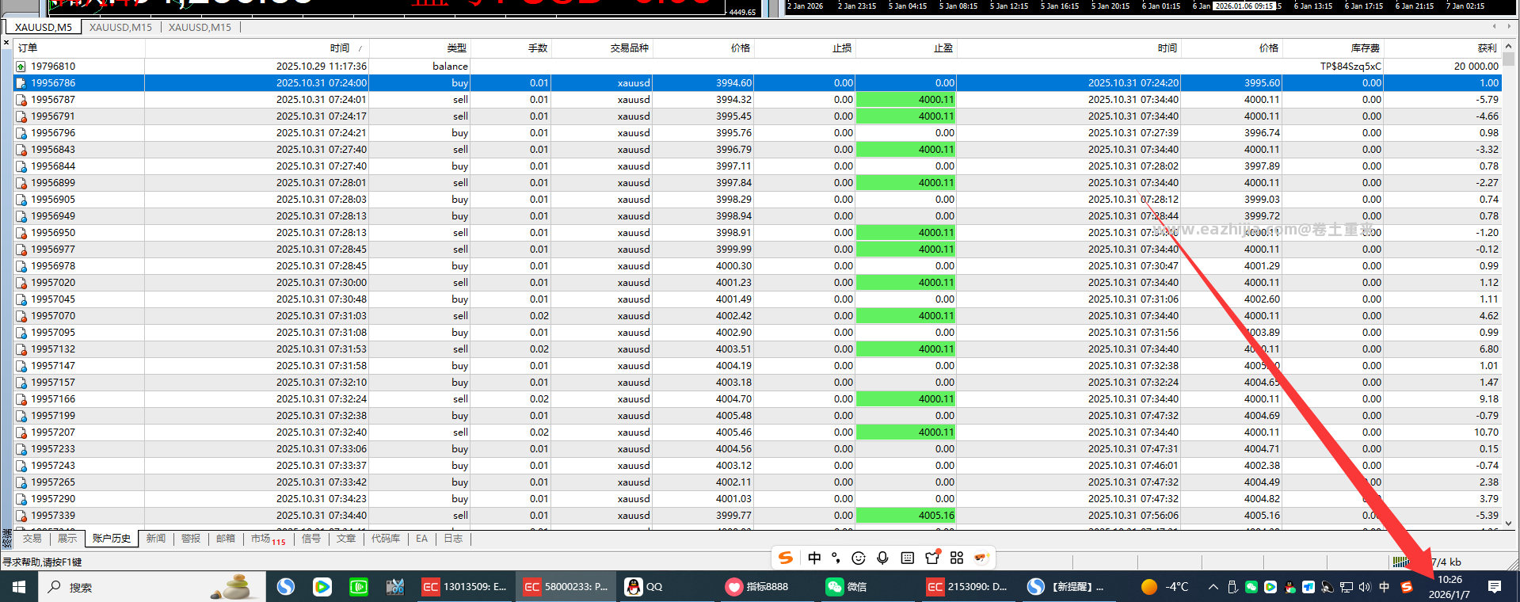This screenshot has height=602, width=1520.
Task: Click the voice input microphone icon
Action: click(x=882, y=558)
